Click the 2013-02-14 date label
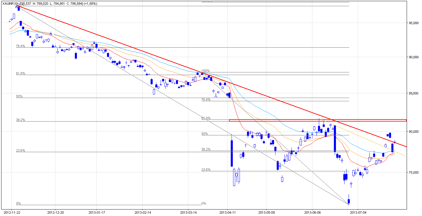 point(142,212)
